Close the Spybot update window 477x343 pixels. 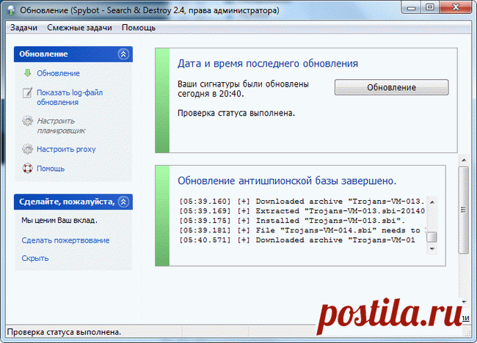pyautogui.click(x=456, y=7)
